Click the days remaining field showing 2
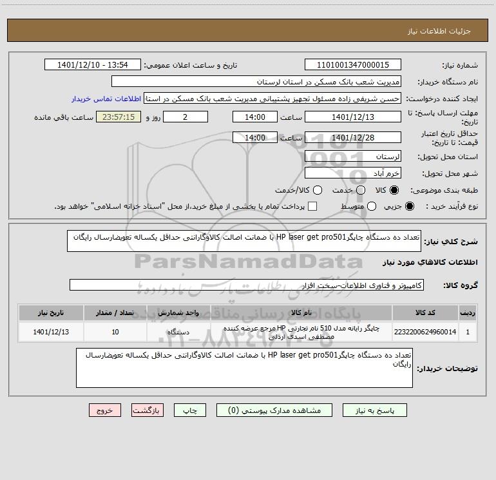Screen dimensions: 496x480 (186, 117)
